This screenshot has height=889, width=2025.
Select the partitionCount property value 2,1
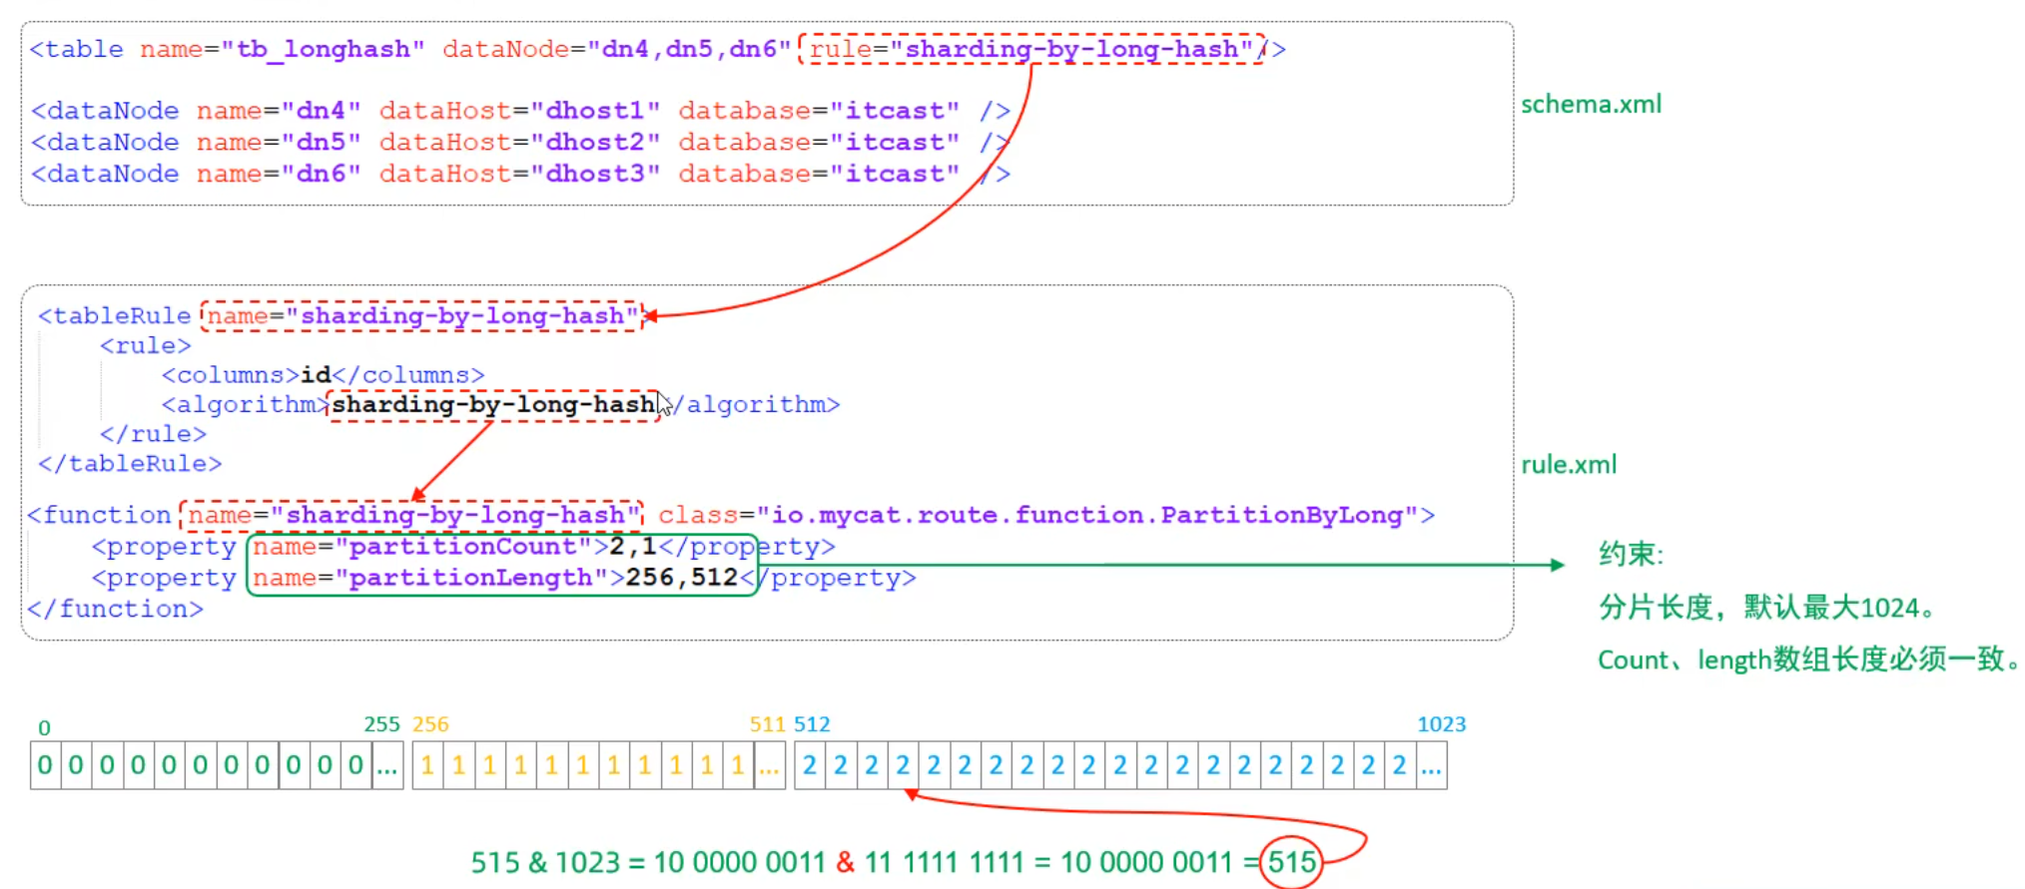coord(633,547)
